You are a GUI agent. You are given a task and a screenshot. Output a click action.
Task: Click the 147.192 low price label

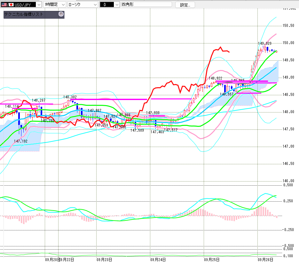click(20, 141)
